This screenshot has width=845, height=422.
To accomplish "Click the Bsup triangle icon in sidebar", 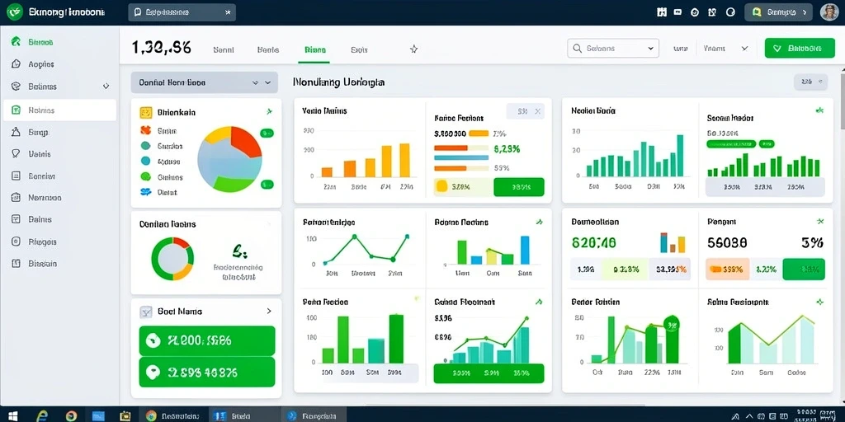I will [17, 132].
